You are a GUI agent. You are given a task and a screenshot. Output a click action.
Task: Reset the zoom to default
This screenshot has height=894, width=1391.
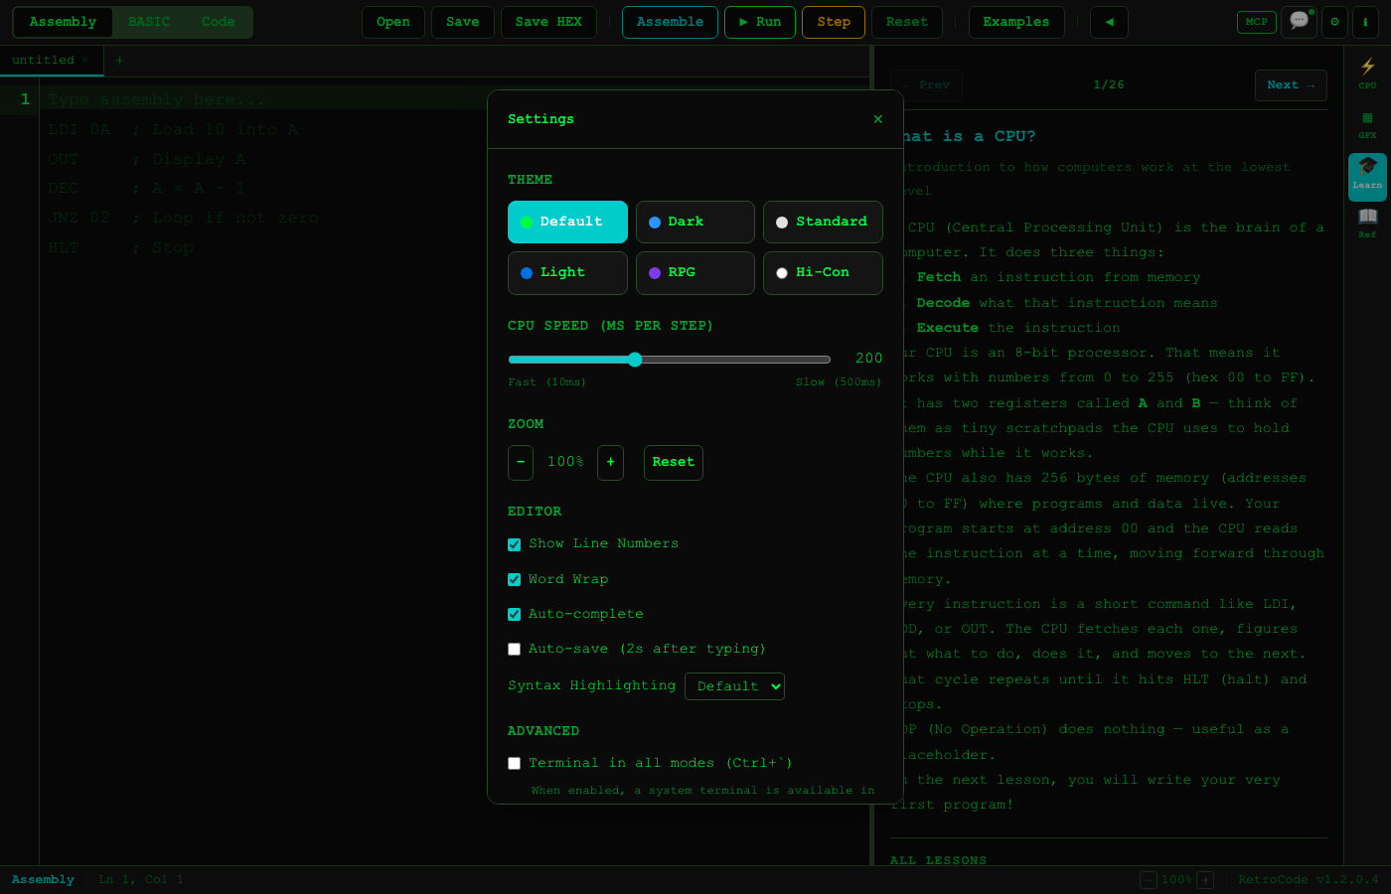673,462
